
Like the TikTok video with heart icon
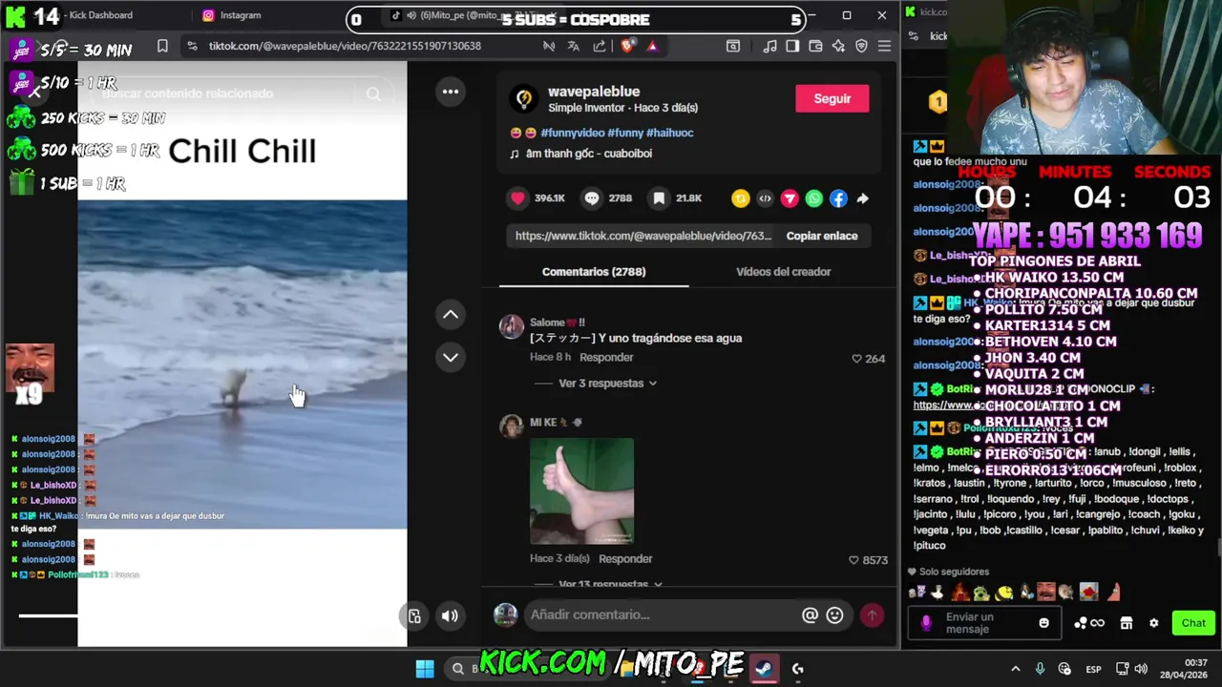pyautogui.click(x=517, y=198)
